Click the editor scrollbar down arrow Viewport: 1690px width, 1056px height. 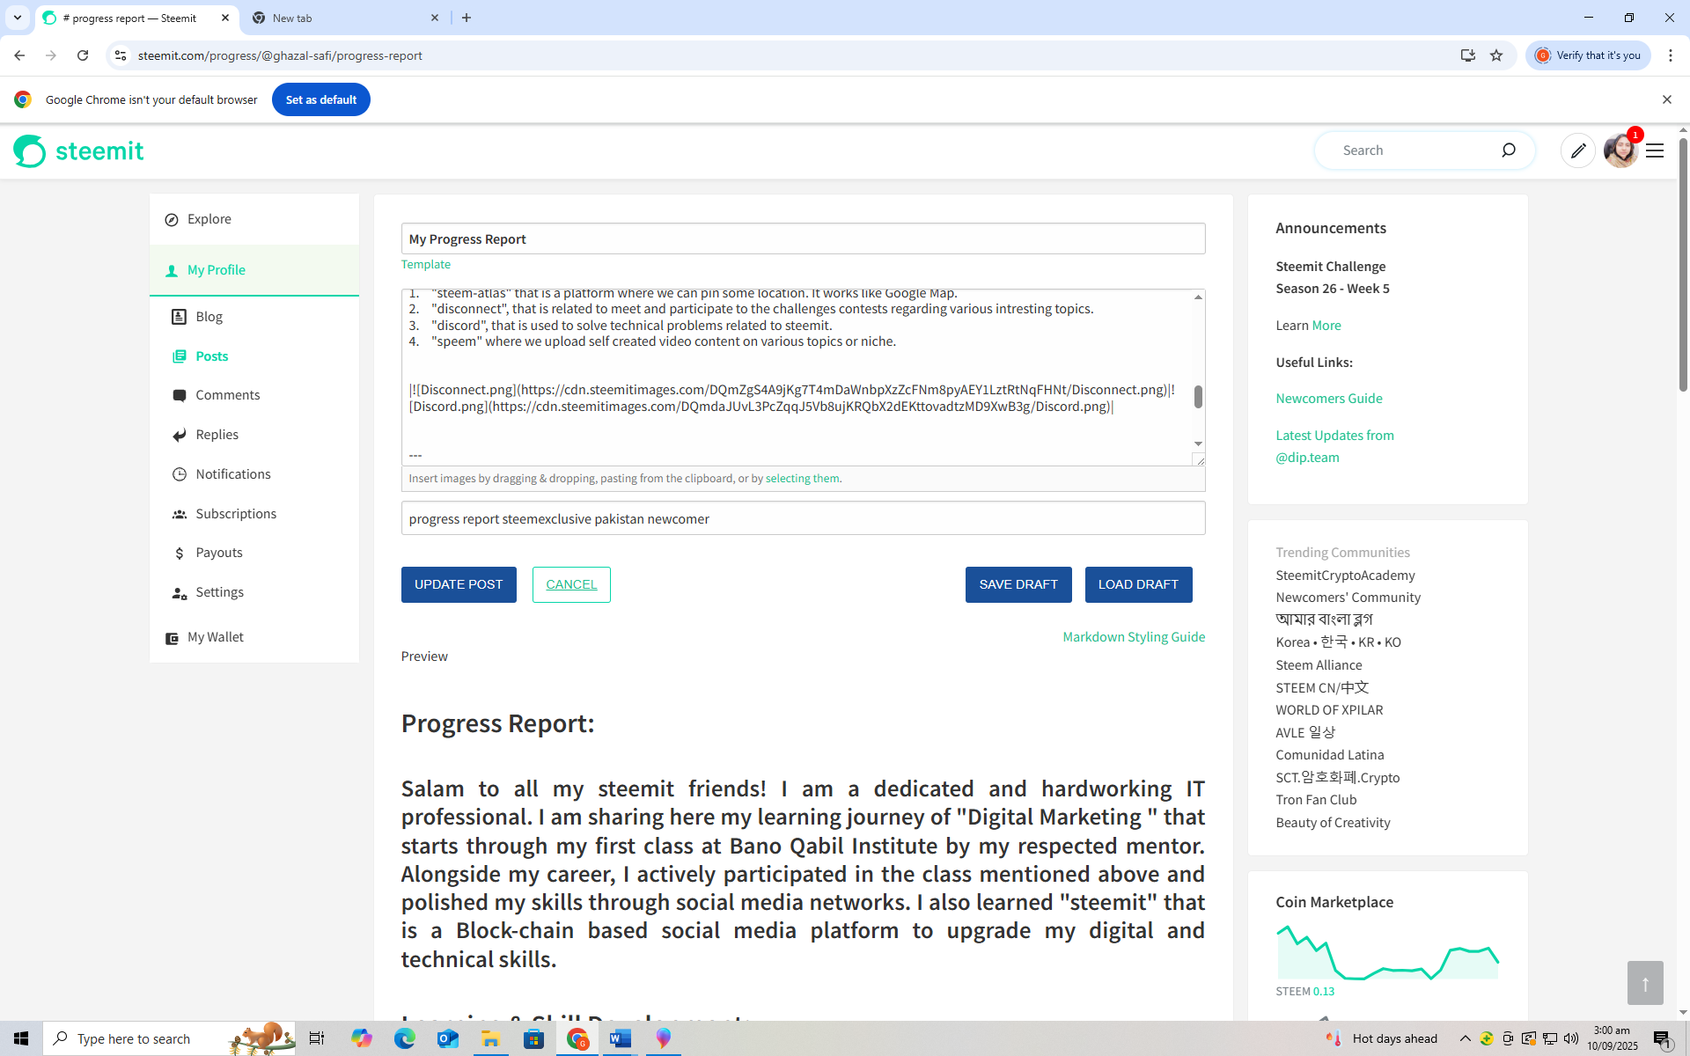(1198, 444)
